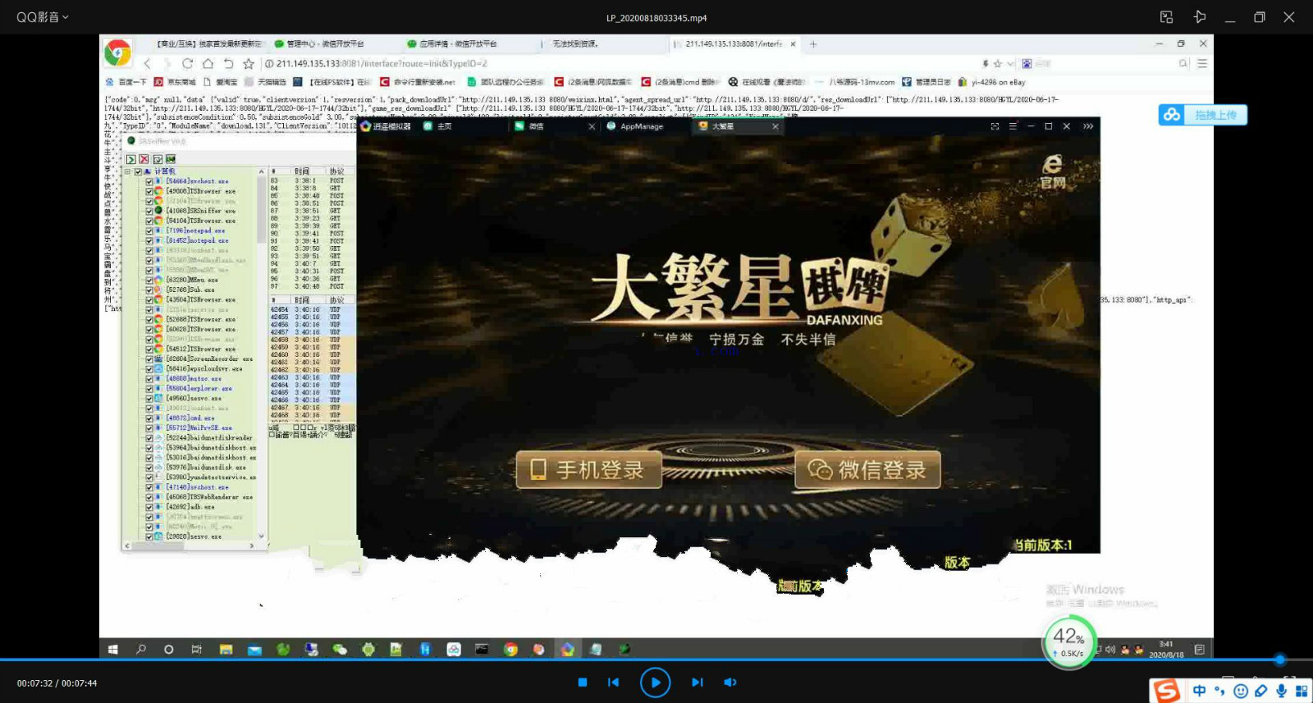Select the 主页 tab in the emulator
Viewport: 1313px width, 703px height.
[438, 126]
